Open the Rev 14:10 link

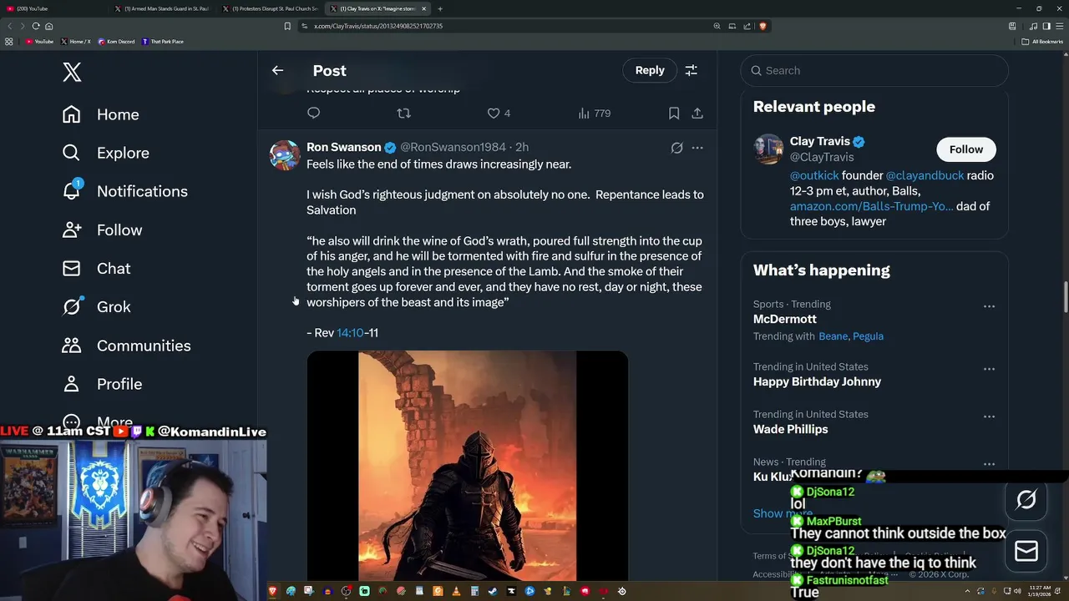tap(350, 332)
